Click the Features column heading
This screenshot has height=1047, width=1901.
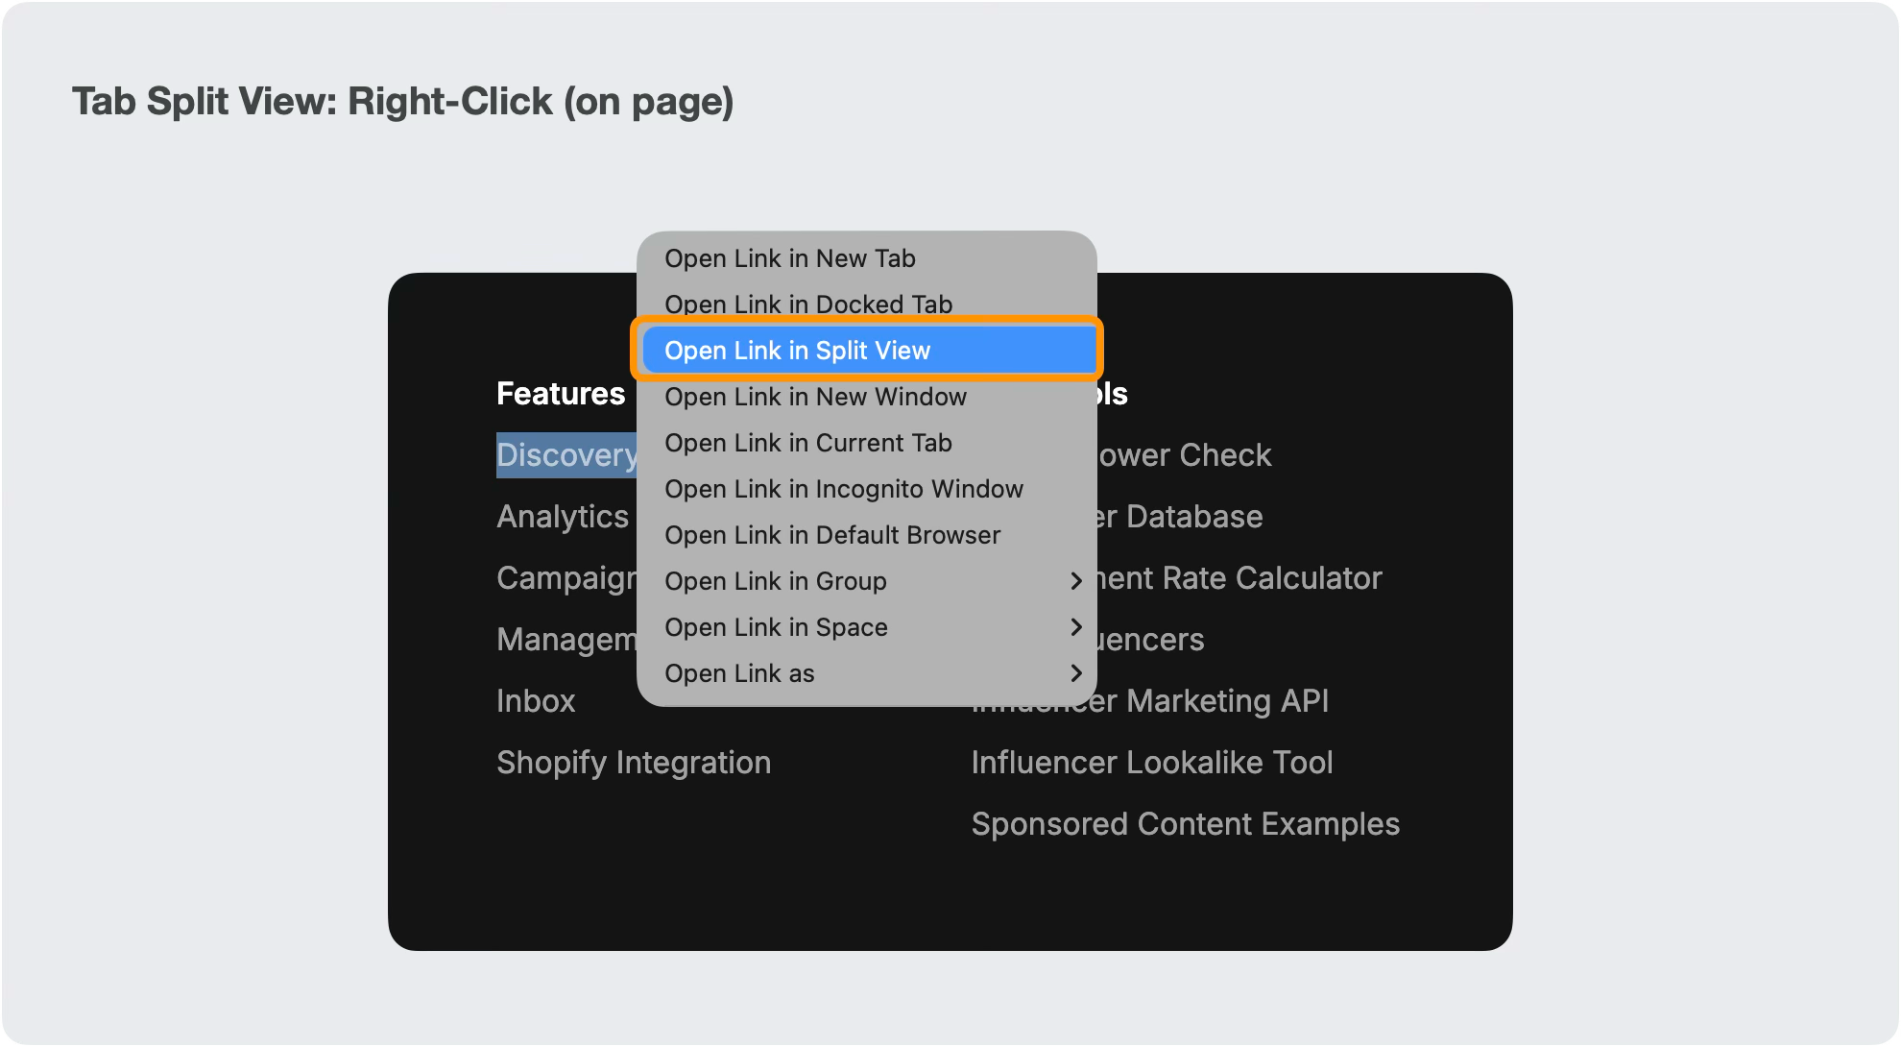click(561, 394)
